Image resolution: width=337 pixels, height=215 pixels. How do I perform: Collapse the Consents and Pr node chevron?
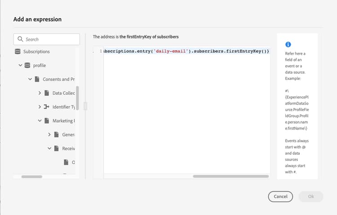point(30,79)
